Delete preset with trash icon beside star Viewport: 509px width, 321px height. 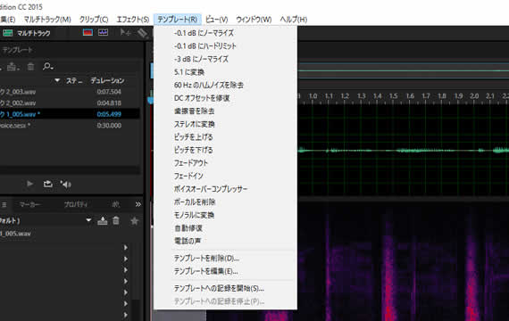[116, 221]
